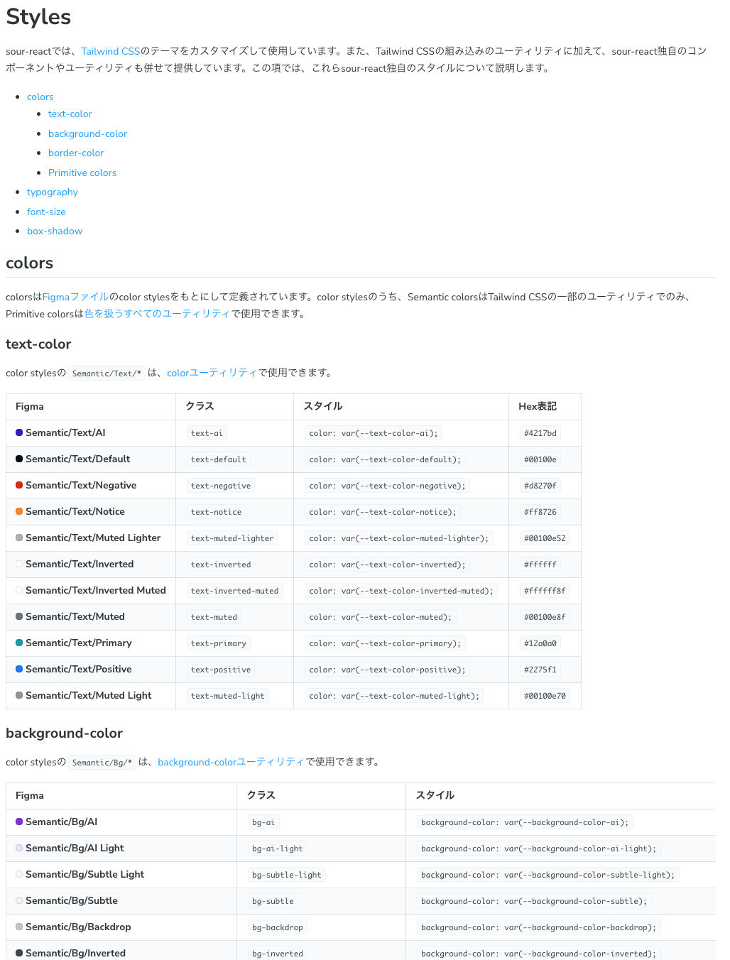Select the bg-ai class code

(x=263, y=822)
